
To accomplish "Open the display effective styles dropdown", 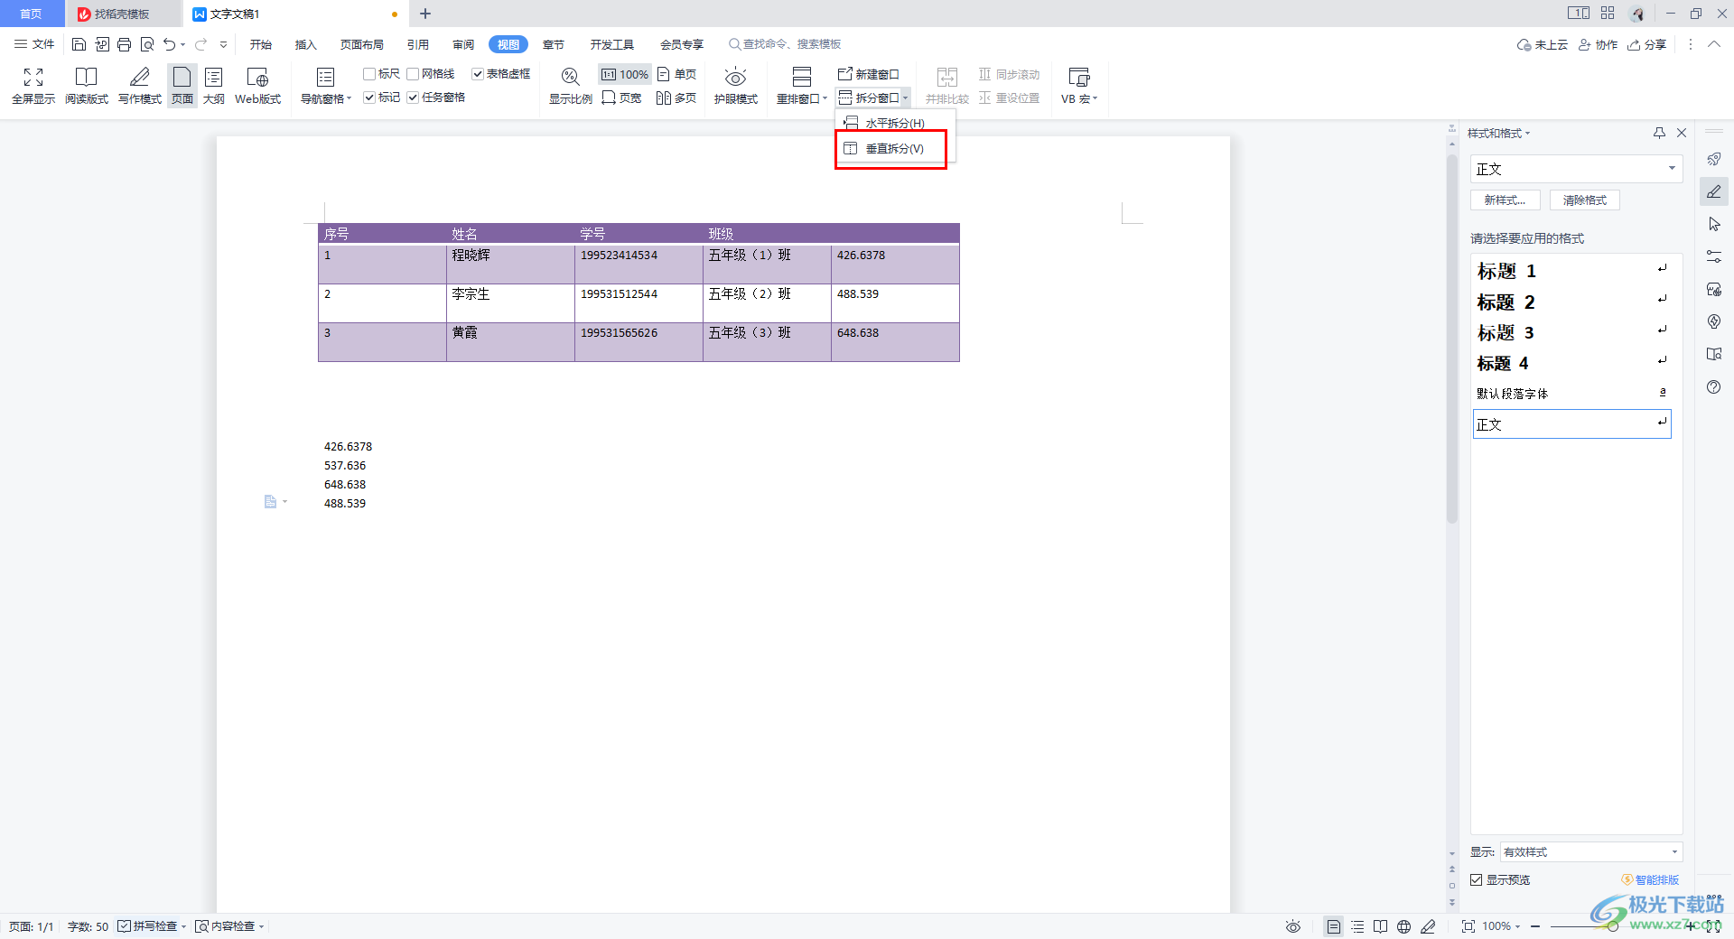I will [x=1590, y=852].
